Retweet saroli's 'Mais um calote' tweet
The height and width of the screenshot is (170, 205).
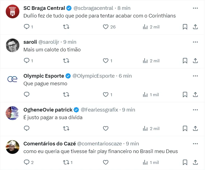click(66, 61)
